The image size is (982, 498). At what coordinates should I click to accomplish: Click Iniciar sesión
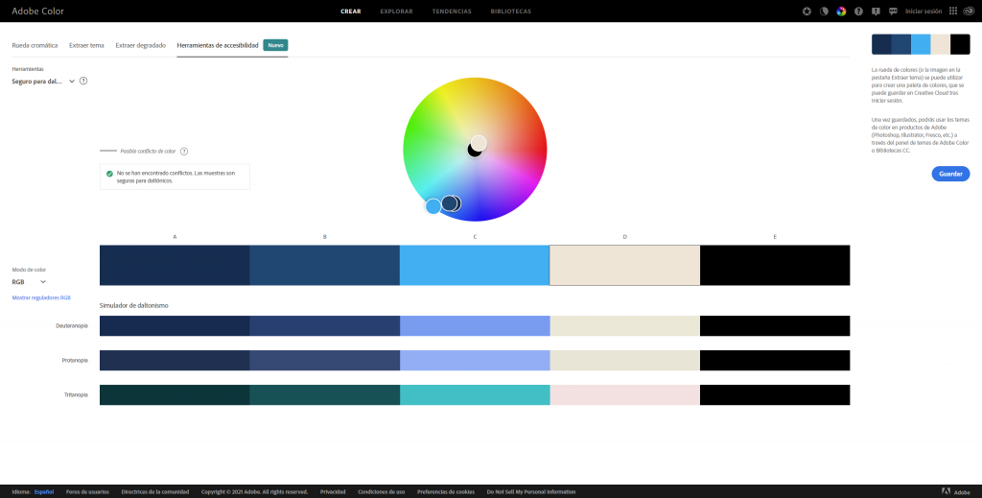point(924,12)
